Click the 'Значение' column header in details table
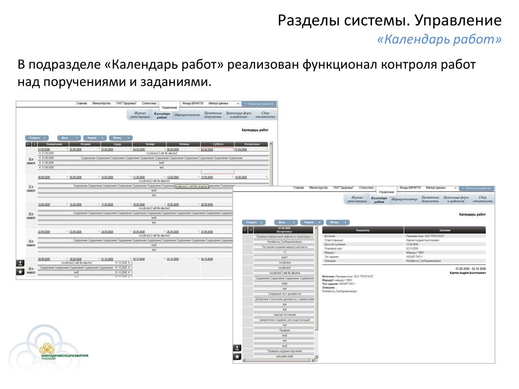The height and width of the screenshot is (389, 519). tap(445, 230)
